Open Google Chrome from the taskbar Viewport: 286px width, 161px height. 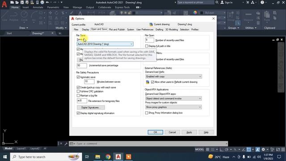pos(108,157)
